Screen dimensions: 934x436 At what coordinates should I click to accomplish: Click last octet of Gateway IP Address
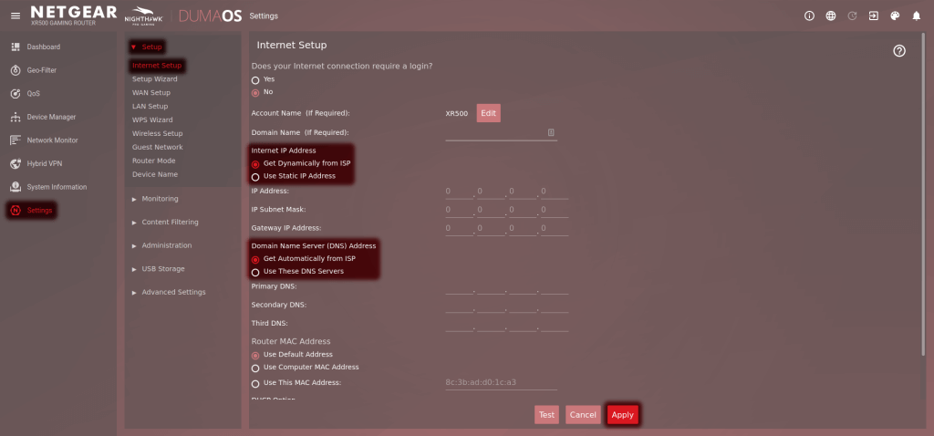click(555, 228)
